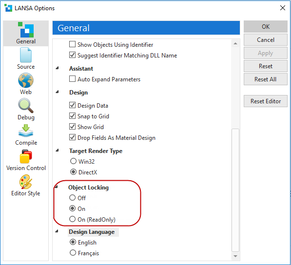The image size is (291, 265).
Task: Collapse the Target Render Type group
Action: click(58, 150)
